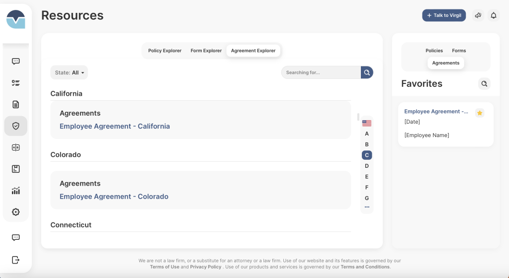This screenshot has height=278, width=509.
Task: Open the notifications bell icon
Action: (x=494, y=15)
